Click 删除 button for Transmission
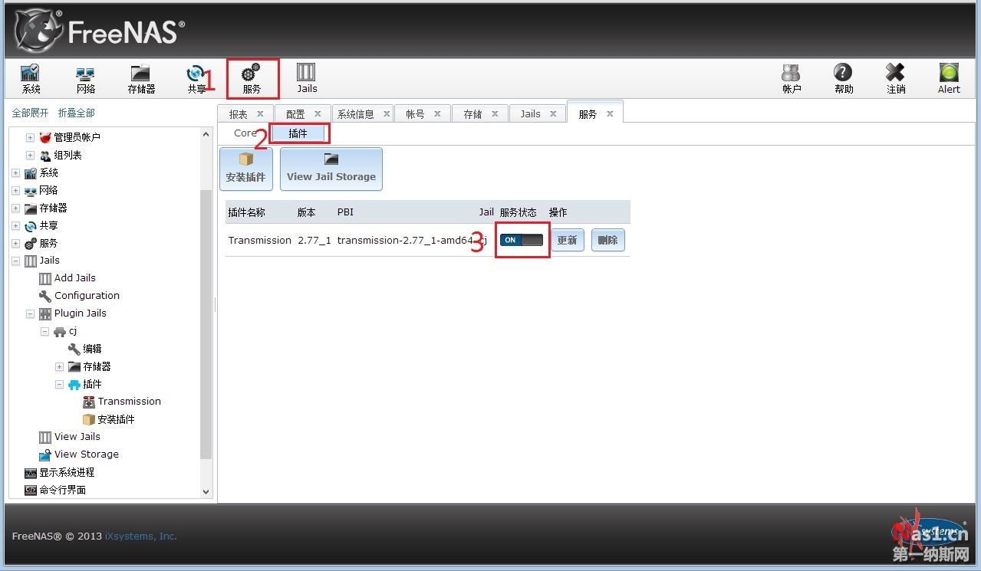The width and height of the screenshot is (981, 571). click(607, 240)
